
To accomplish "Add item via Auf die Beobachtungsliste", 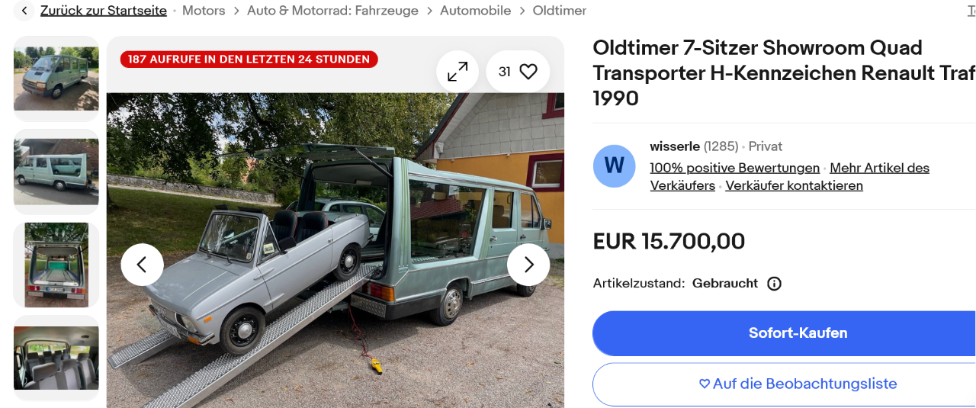I will click(x=785, y=384).
